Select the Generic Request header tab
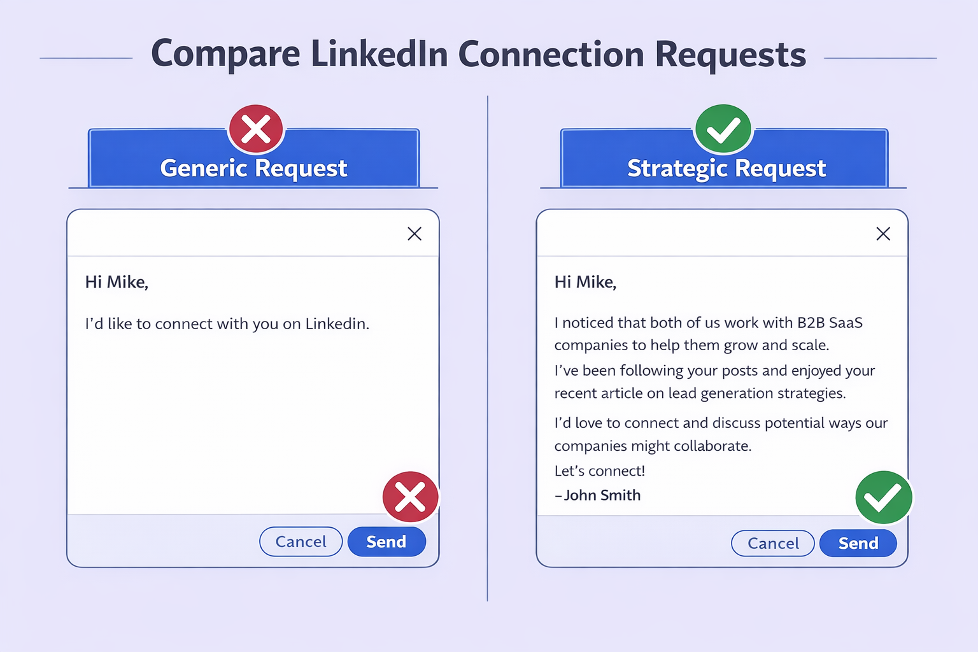The height and width of the screenshot is (652, 978). pos(253,168)
